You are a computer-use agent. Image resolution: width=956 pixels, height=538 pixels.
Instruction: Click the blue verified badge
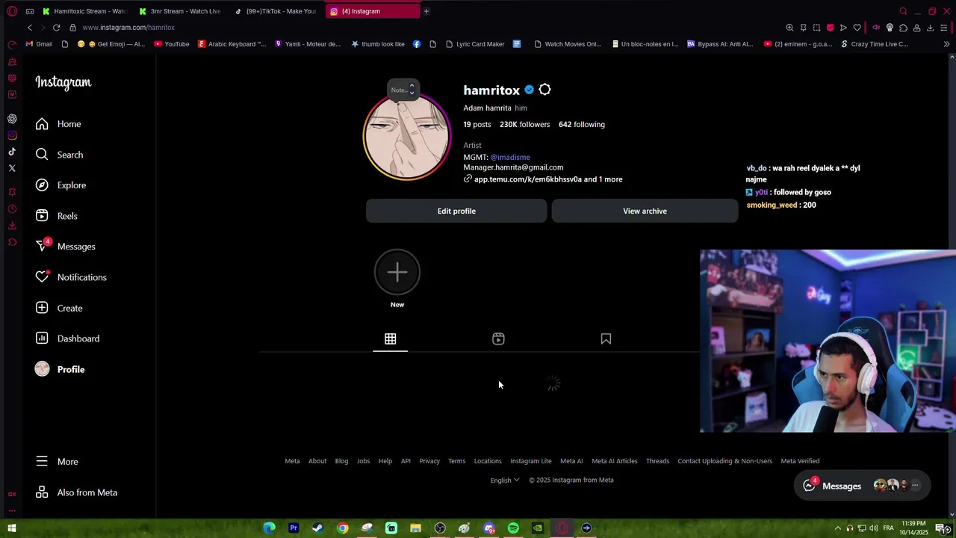[x=530, y=90]
